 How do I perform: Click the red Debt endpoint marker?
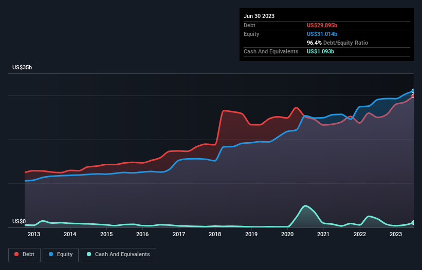point(413,96)
